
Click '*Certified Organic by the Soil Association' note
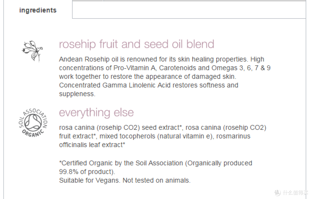(121, 163)
